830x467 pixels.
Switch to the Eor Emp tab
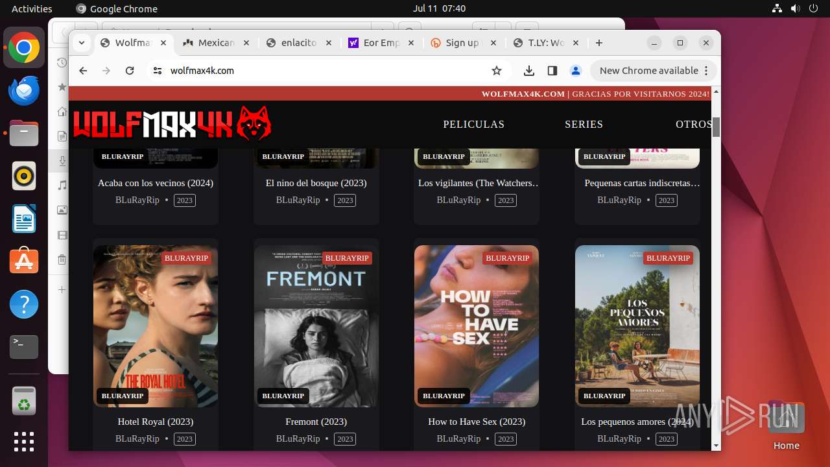point(382,43)
